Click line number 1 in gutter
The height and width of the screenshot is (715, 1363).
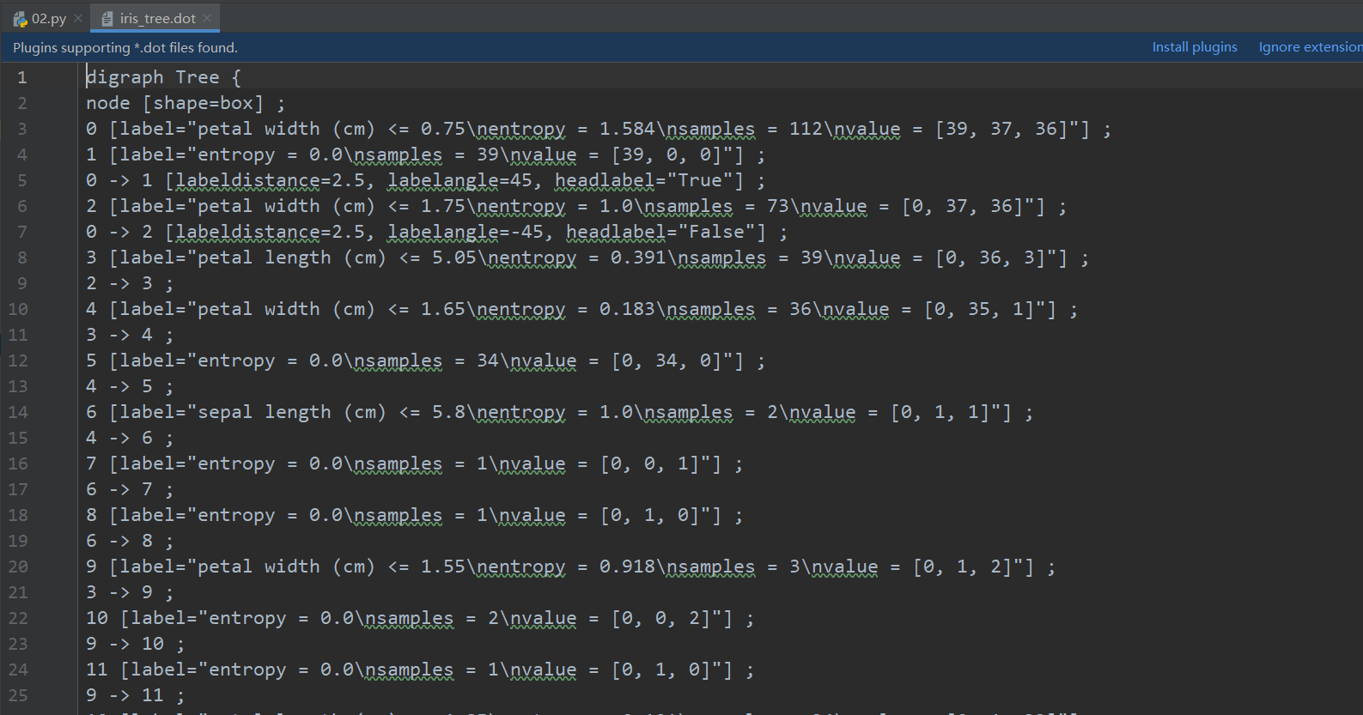(21, 77)
